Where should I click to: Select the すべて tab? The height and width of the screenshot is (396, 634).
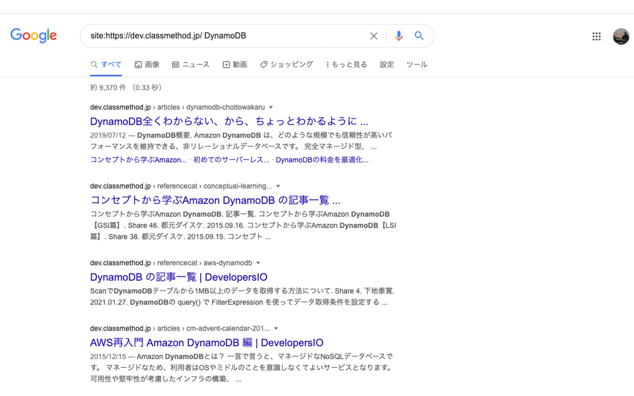(x=106, y=64)
